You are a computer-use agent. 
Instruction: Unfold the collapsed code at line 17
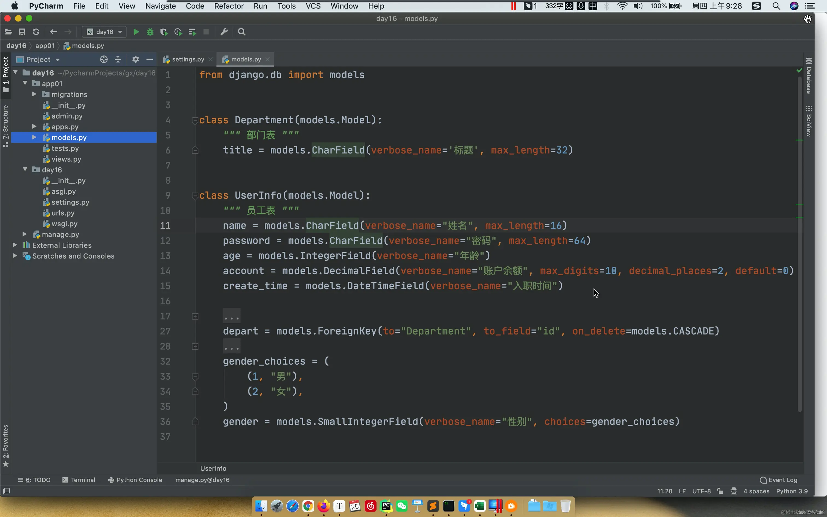[x=195, y=316]
